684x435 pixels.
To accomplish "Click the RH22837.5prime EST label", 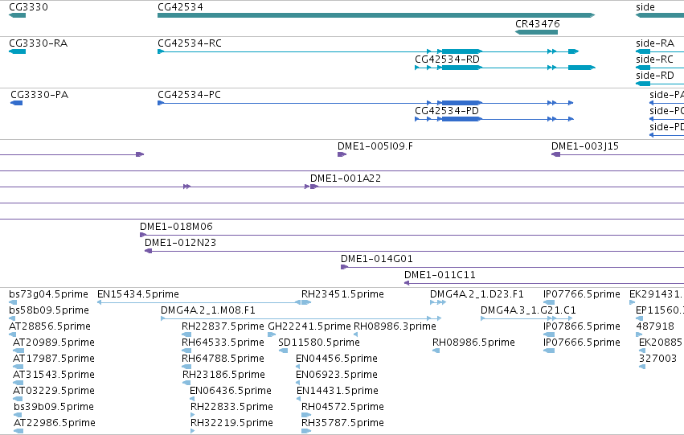I will pos(223,326).
